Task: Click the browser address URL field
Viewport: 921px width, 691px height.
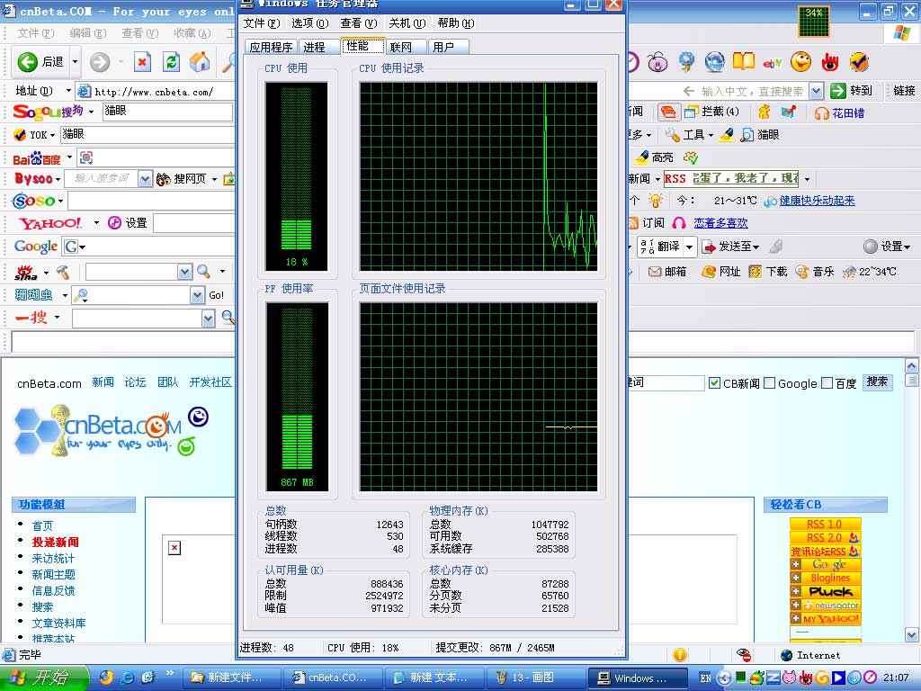Action: coord(154,92)
